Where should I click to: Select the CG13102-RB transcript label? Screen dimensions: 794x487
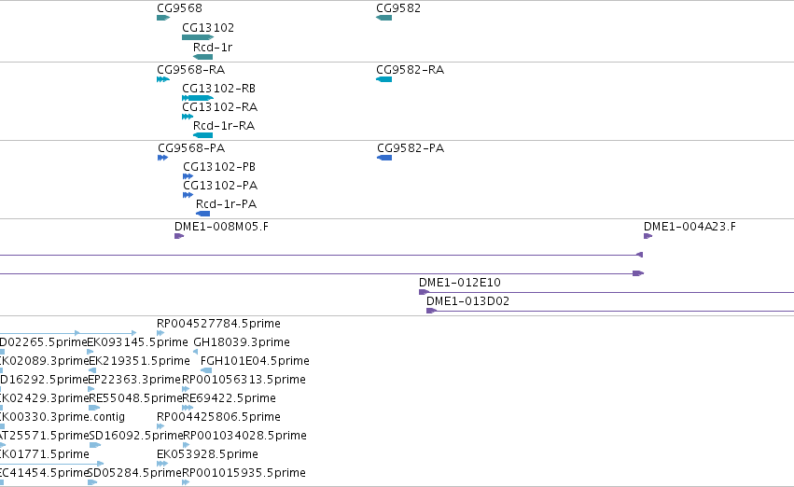pyautogui.click(x=218, y=89)
